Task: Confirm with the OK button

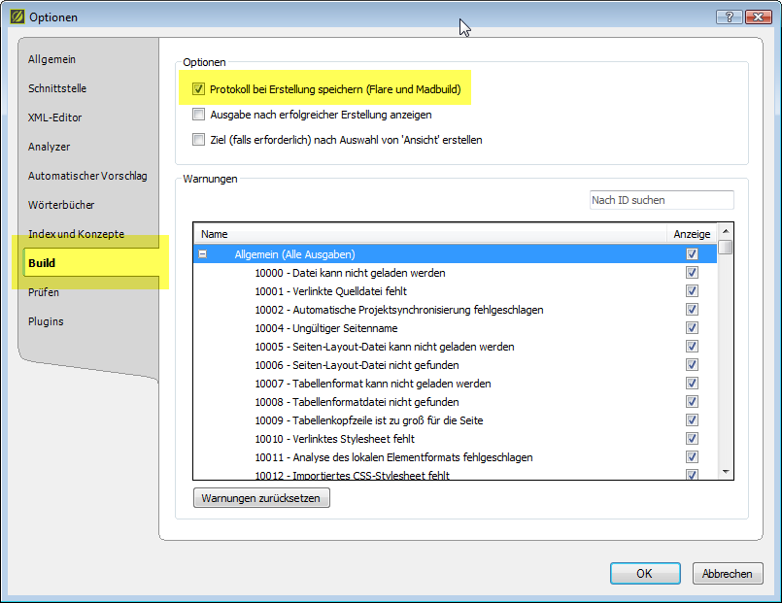Action: click(x=644, y=574)
